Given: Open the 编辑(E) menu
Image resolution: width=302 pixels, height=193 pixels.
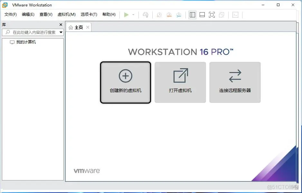Looking at the screenshot, I should click(28, 14).
